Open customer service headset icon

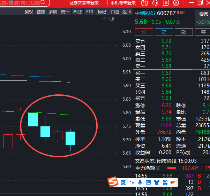click(x=155, y=3)
